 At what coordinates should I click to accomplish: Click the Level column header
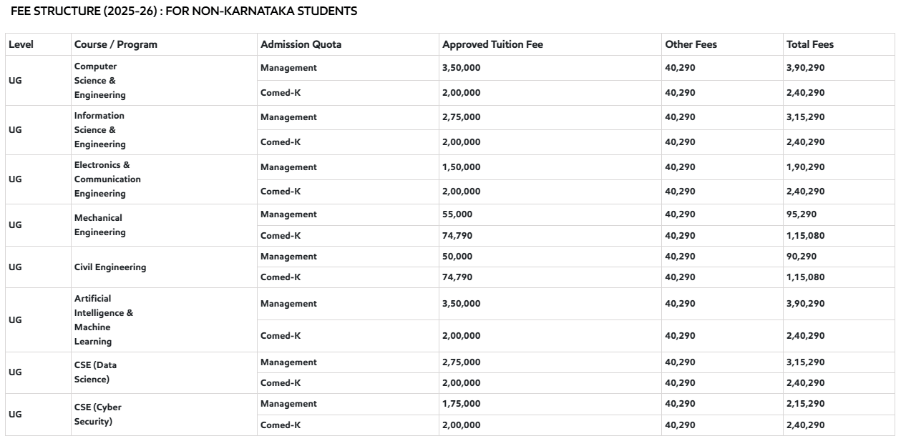tap(21, 44)
